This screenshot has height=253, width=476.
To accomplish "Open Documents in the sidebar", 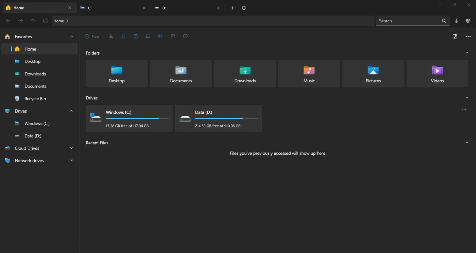I will click(40, 86).
